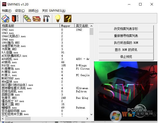Screen dimensions: 159x123
Task: Click the Exit door icon
Action: coord(15,18)
